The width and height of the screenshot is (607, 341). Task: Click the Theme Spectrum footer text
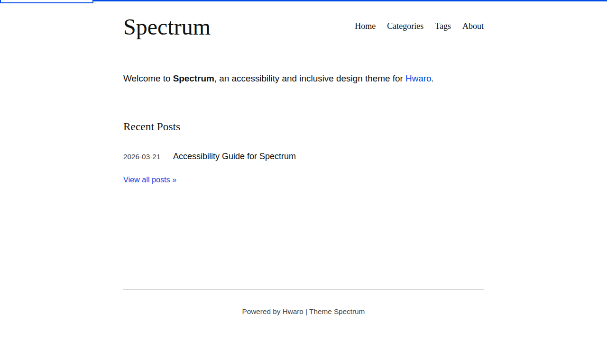(x=337, y=311)
